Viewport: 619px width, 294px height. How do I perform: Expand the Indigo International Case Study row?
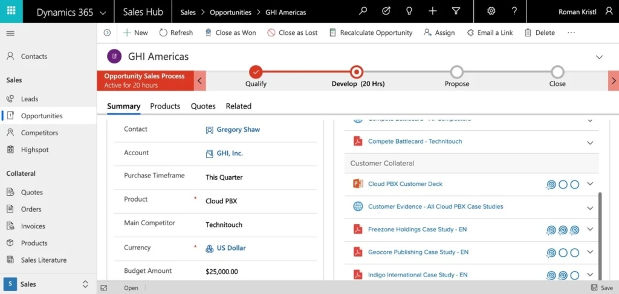[x=590, y=274]
